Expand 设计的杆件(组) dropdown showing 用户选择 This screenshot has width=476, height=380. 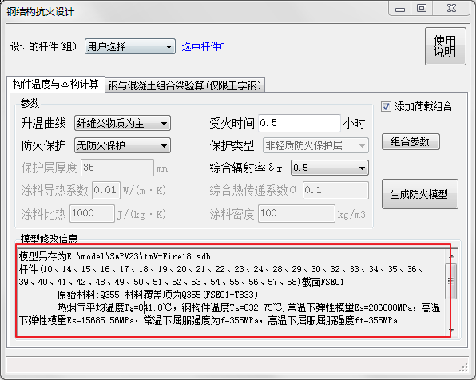click(x=130, y=46)
